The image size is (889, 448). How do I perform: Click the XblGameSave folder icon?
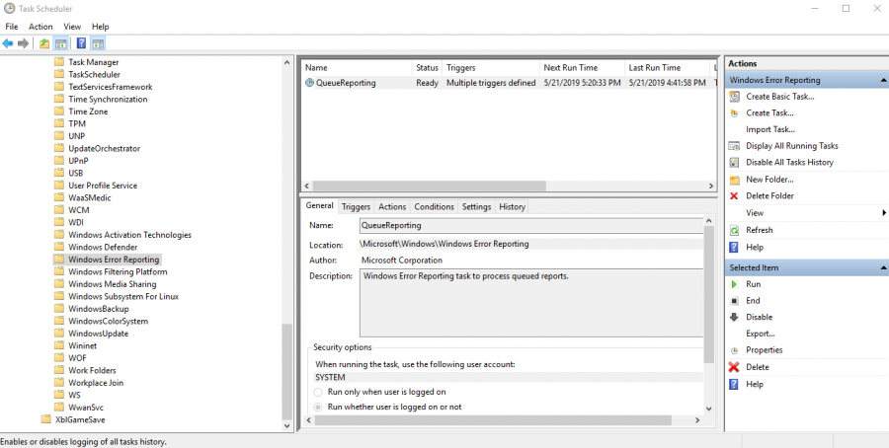pos(45,419)
